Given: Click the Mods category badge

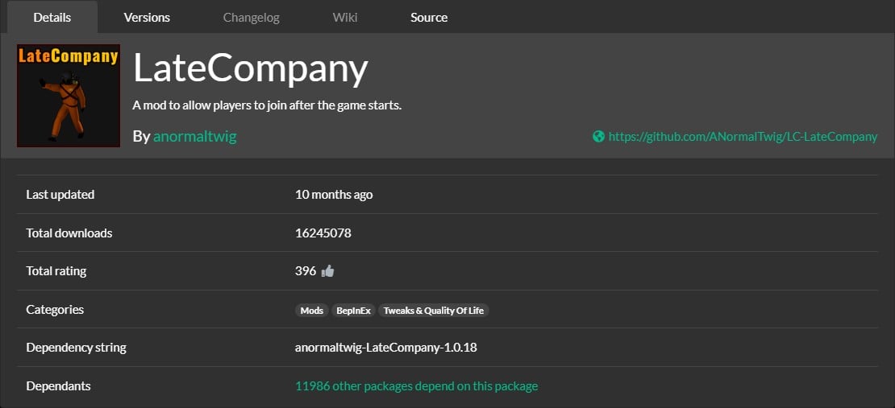Looking at the screenshot, I should coord(311,311).
